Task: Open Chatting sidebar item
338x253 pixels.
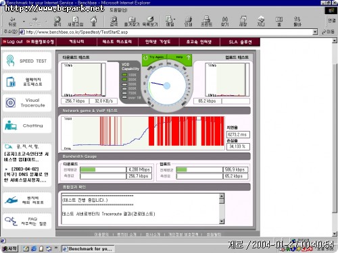Action: (x=27, y=125)
